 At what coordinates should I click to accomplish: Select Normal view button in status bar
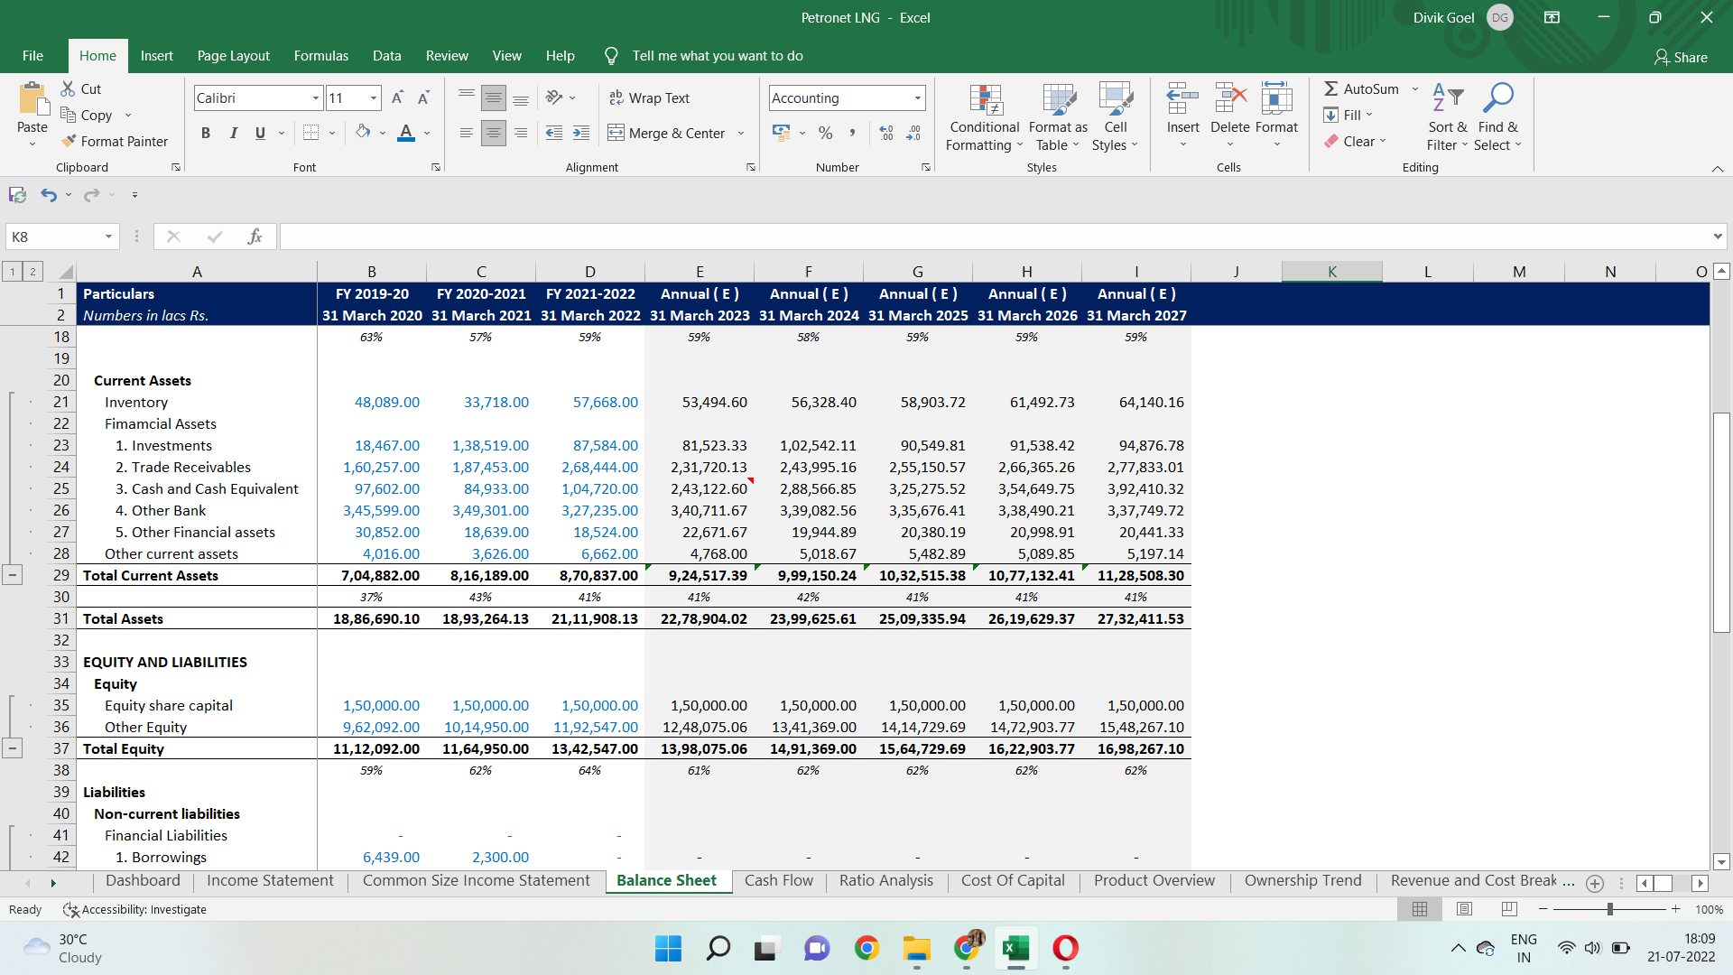(1419, 909)
